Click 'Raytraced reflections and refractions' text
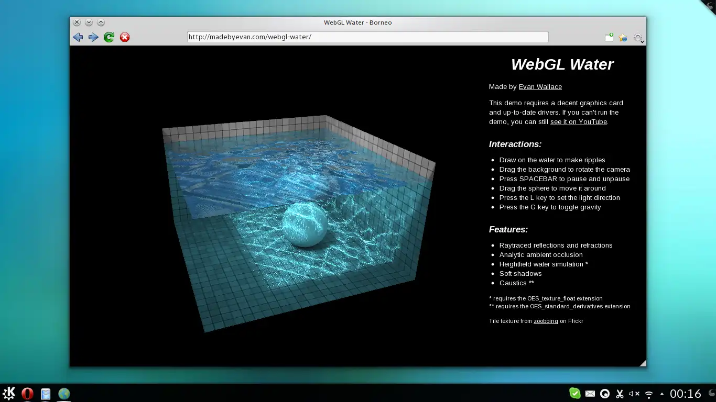The image size is (716, 402). click(x=556, y=245)
